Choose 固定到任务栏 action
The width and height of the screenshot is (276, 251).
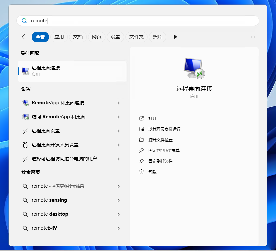click(x=161, y=161)
